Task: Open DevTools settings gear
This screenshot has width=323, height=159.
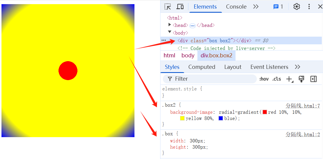Action: [x=296, y=7]
